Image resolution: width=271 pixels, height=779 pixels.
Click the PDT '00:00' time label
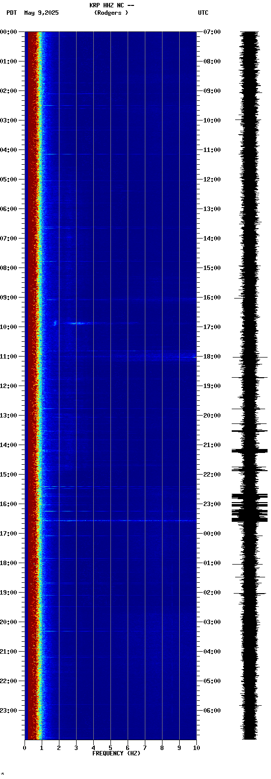[9, 32]
